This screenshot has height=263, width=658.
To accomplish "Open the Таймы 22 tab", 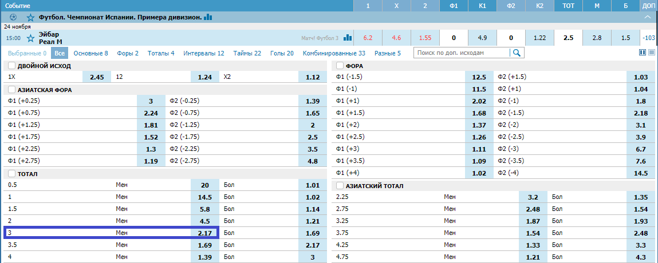I will point(247,53).
